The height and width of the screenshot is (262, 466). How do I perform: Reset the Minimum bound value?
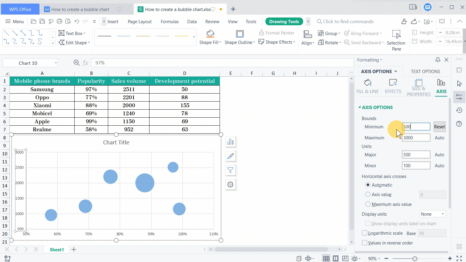coord(440,127)
